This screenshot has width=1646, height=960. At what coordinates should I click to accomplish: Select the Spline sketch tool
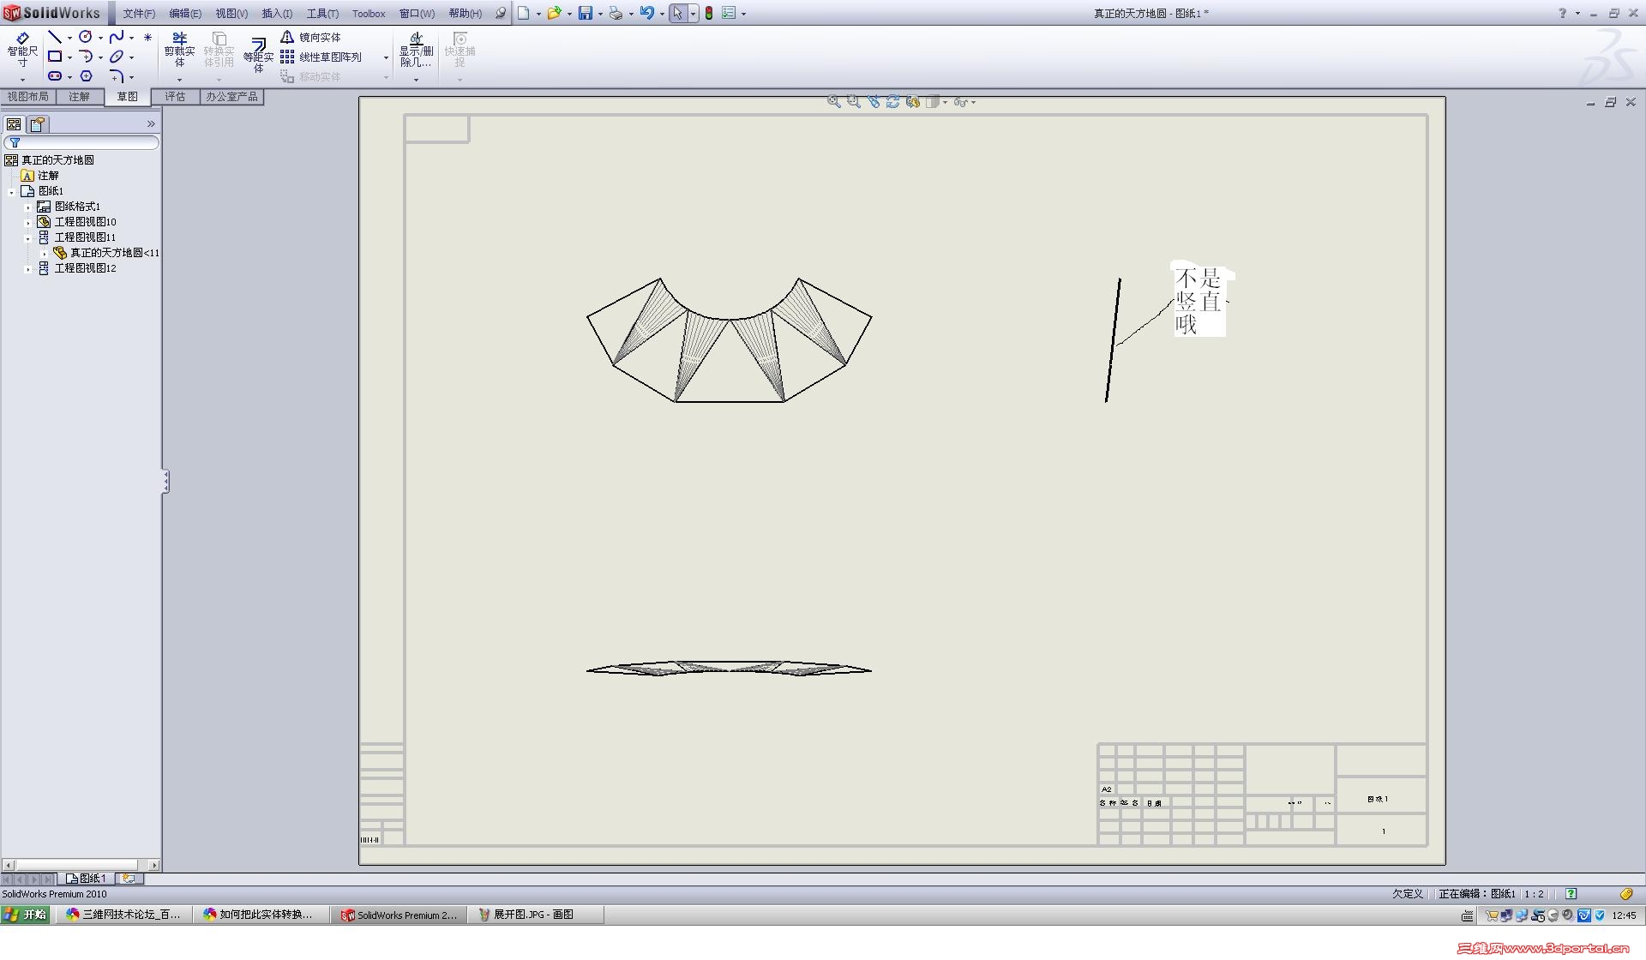click(x=117, y=37)
